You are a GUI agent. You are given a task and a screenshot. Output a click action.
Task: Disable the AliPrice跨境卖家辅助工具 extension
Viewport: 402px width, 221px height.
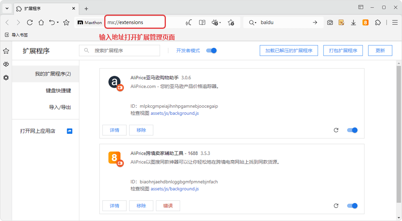[x=352, y=206]
